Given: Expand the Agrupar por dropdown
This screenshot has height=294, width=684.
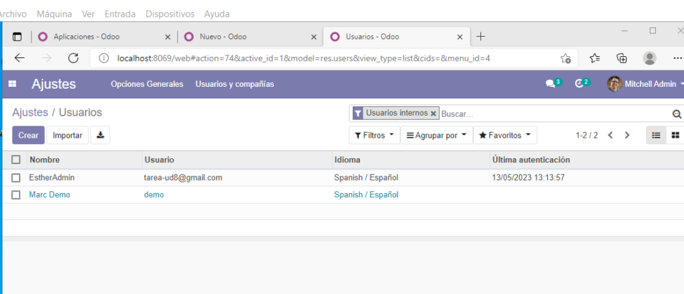Looking at the screenshot, I should 436,135.
